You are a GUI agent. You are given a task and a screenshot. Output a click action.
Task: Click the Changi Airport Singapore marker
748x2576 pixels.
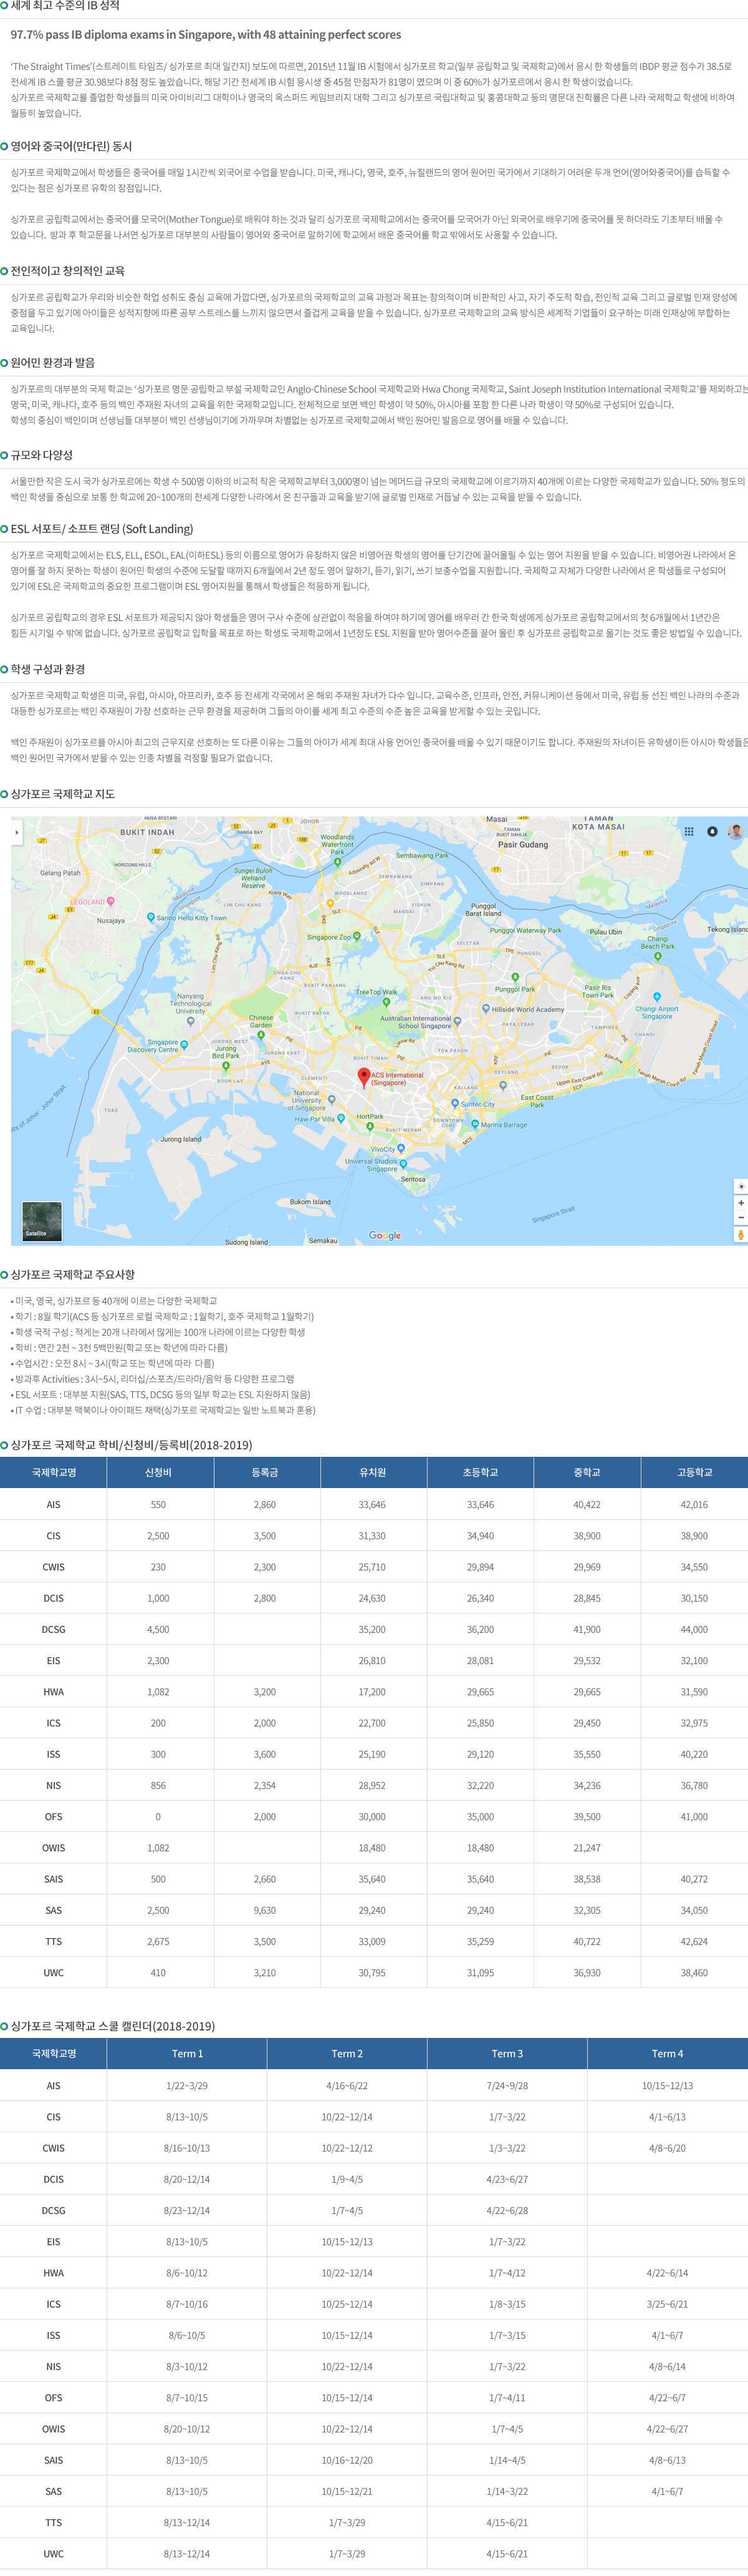pos(657,997)
